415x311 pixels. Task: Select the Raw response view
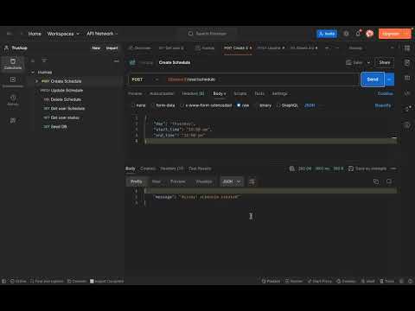(156, 181)
